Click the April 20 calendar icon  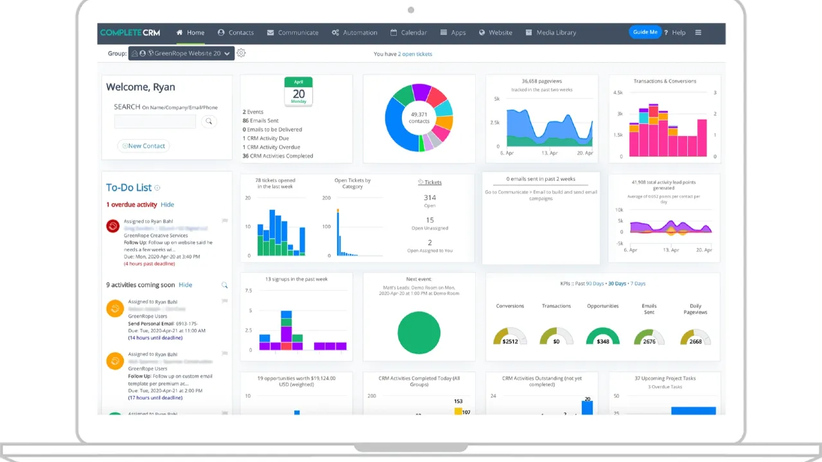coord(299,92)
